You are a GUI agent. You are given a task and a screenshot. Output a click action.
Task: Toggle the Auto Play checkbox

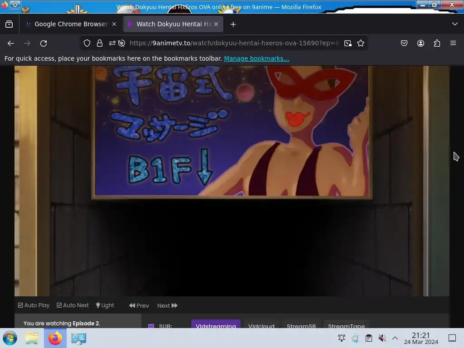34,305
